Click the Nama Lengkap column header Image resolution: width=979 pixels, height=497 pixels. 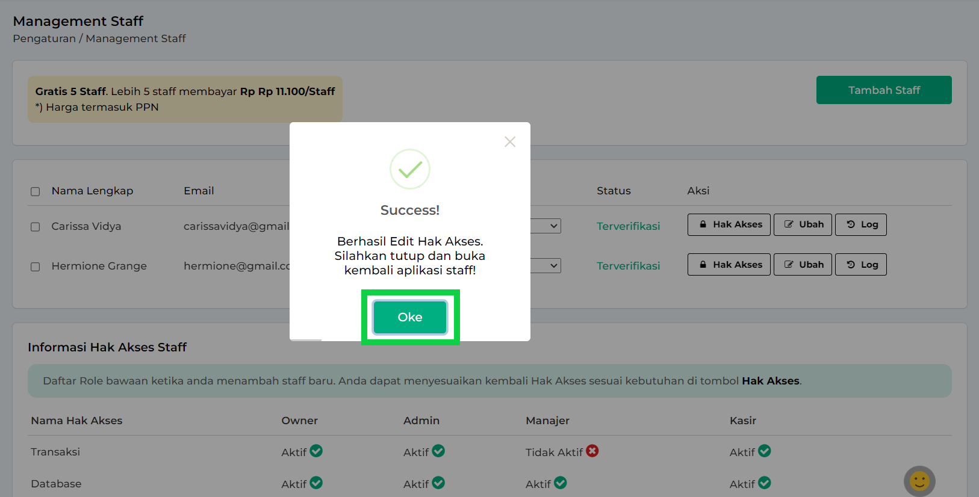coord(92,191)
